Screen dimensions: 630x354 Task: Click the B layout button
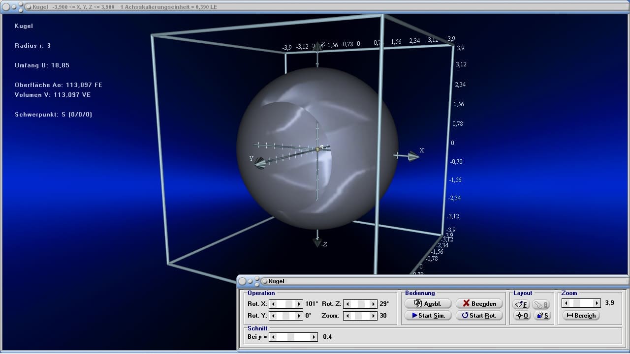[542, 304]
